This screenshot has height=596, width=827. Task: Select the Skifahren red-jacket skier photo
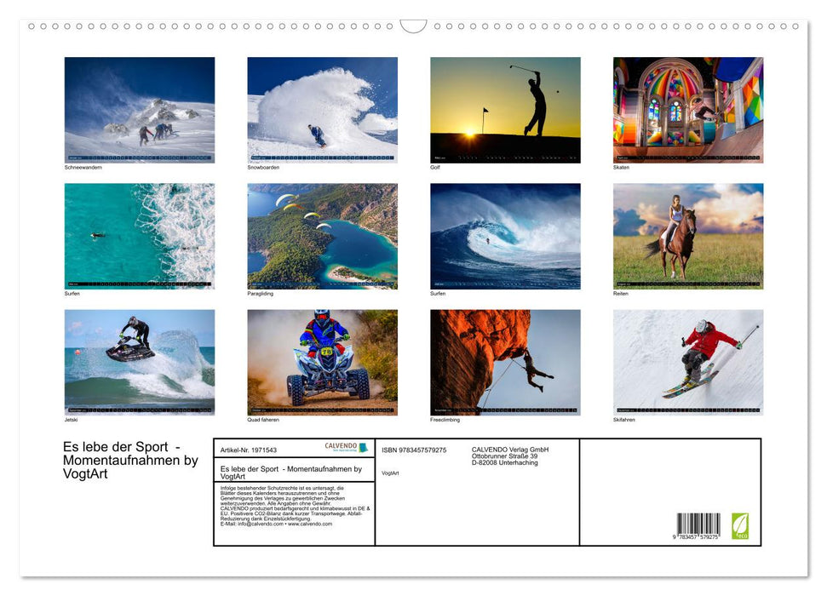pos(687,360)
